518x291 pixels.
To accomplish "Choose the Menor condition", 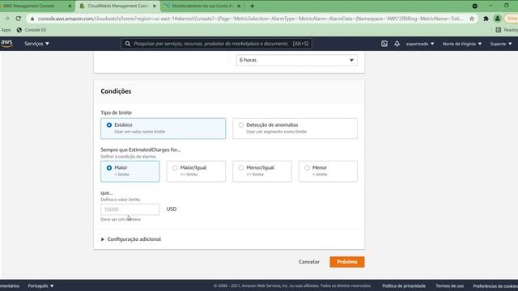I will click(x=328, y=171).
